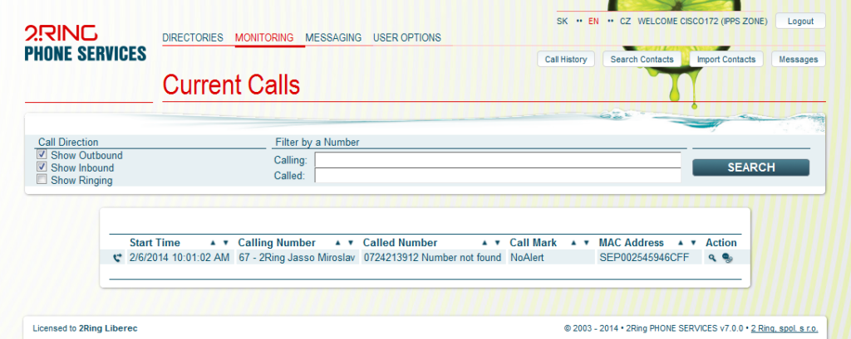851x339 pixels.
Task: Click the phone call icon in the call row
Action: [x=118, y=259]
